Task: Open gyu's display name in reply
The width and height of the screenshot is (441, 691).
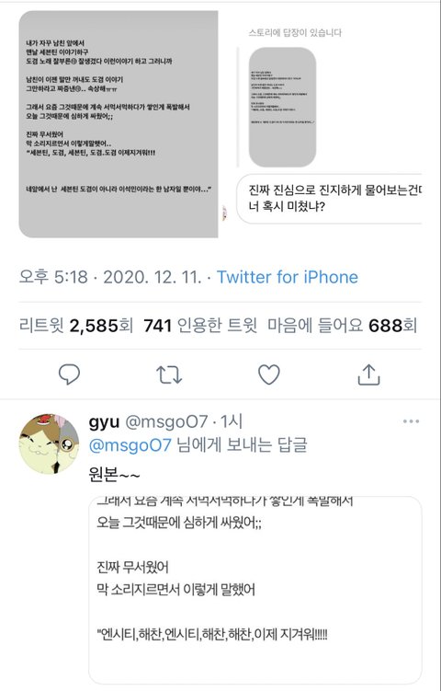Action: tap(104, 422)
